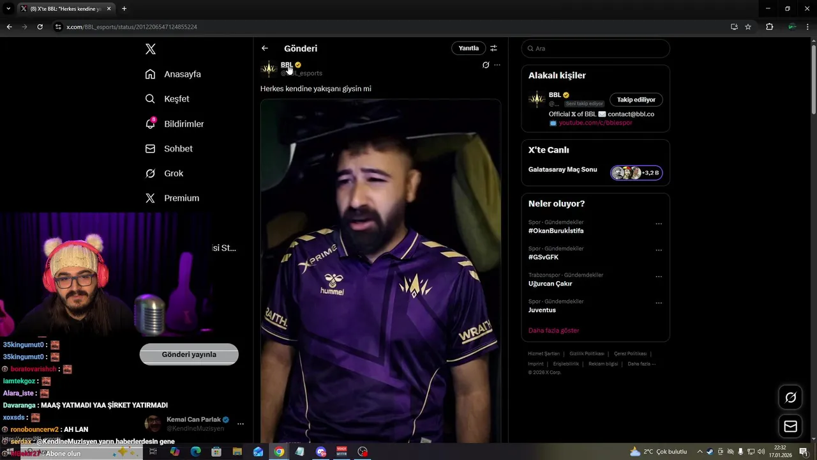Open reply sorting filter icon next to Yanıtla
This screenshot has height=460, width=817.
493,49
